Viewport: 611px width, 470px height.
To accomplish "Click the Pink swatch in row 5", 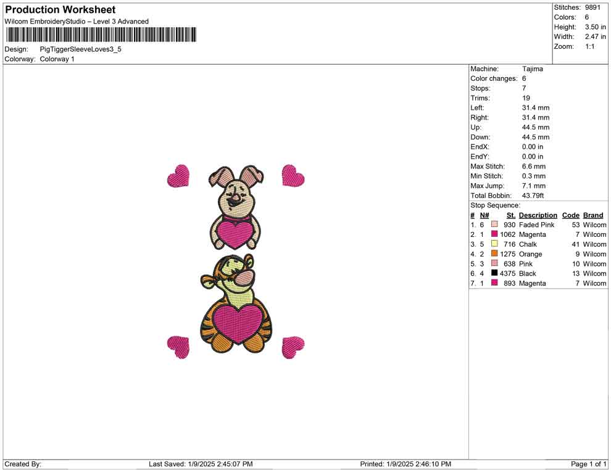I will tap(494, 263).
